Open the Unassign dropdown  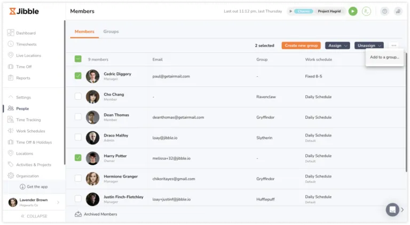click(369, 46)
